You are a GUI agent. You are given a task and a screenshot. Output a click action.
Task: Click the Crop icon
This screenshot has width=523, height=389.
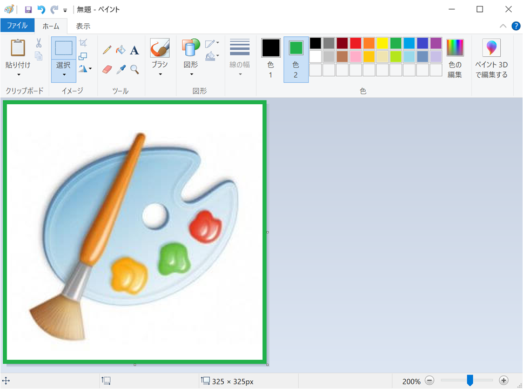pos(83,43)
